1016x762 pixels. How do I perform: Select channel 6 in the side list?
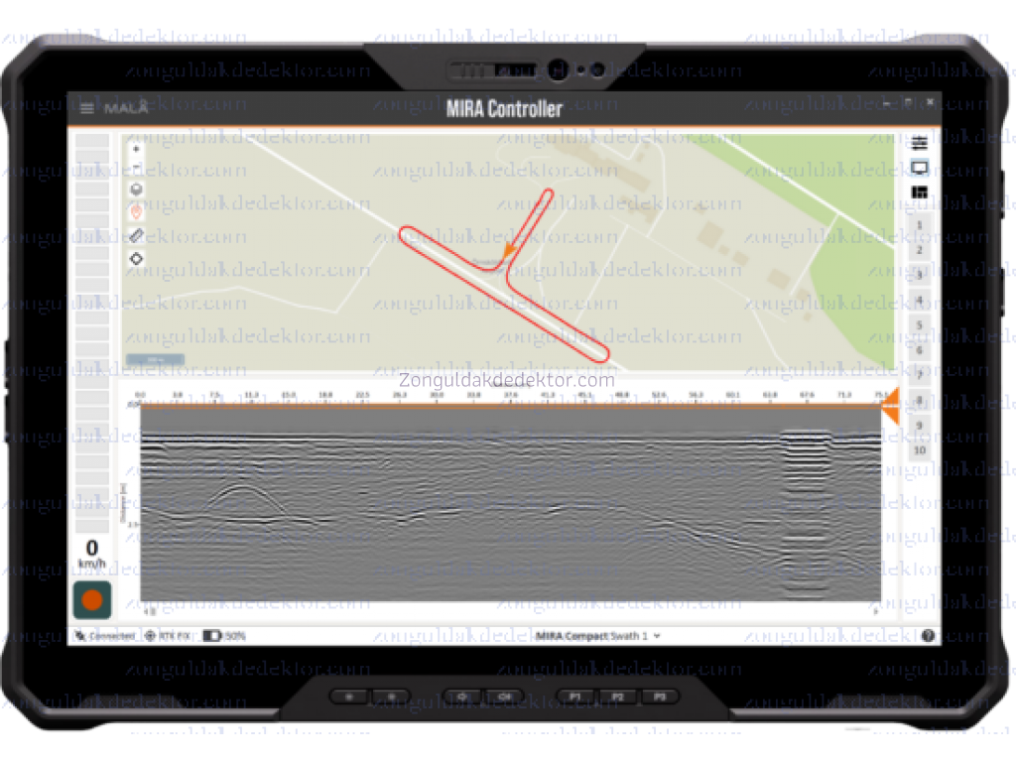pyautogui.click(x=919, y=350)
